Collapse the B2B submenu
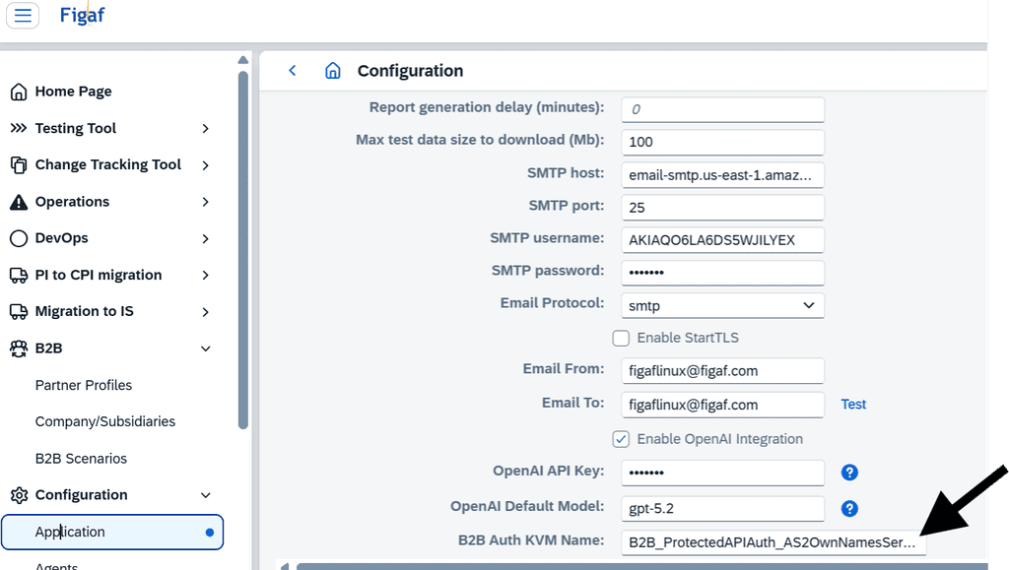Screen dimensions: 1009x570 click(x=205, y=348)
